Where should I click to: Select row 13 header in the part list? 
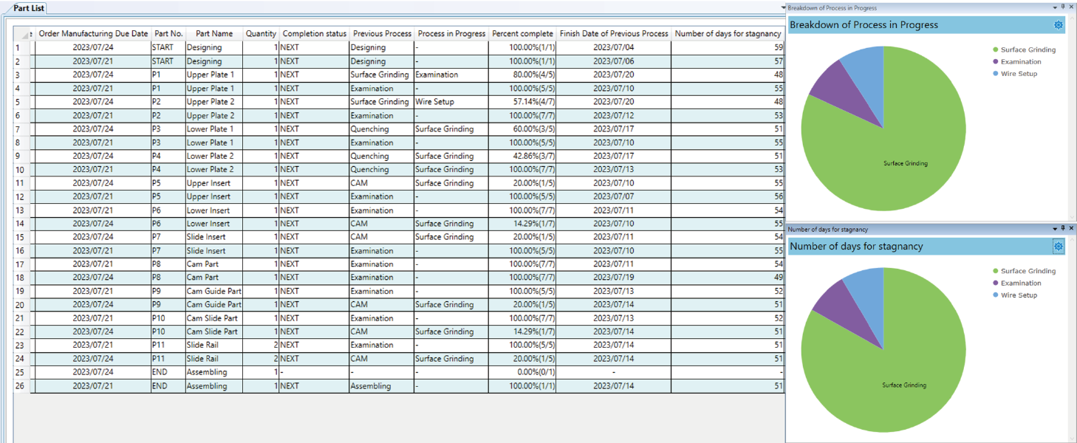[x=22, y=210]
